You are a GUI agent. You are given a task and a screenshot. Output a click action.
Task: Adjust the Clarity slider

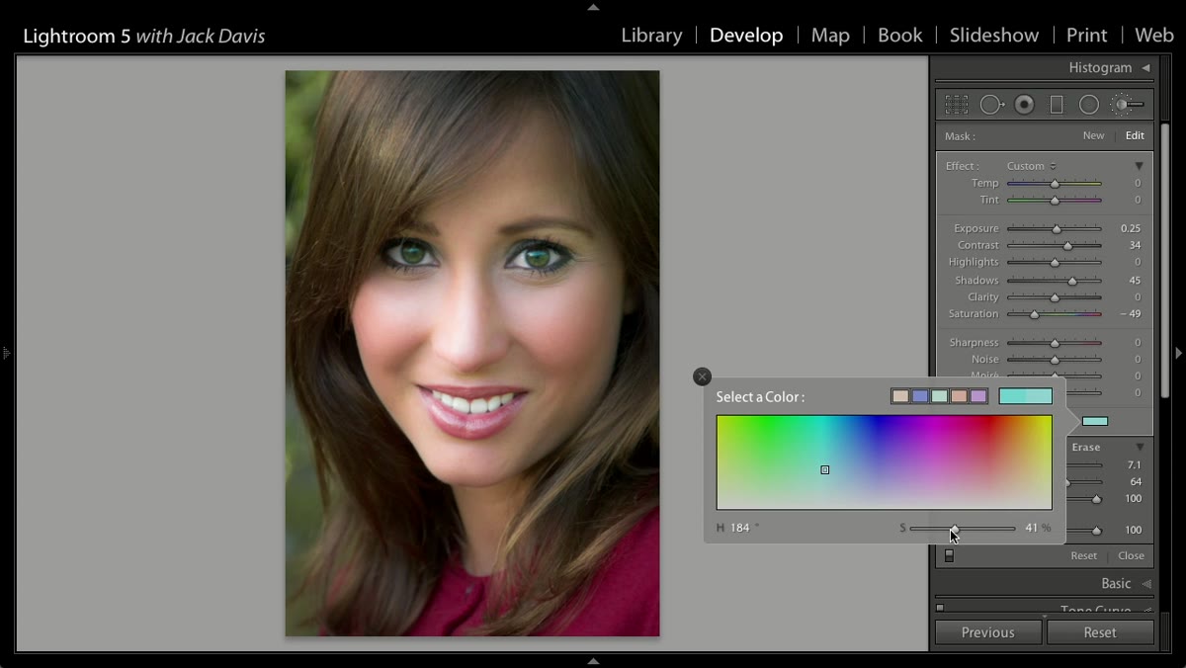[1054, 297]
